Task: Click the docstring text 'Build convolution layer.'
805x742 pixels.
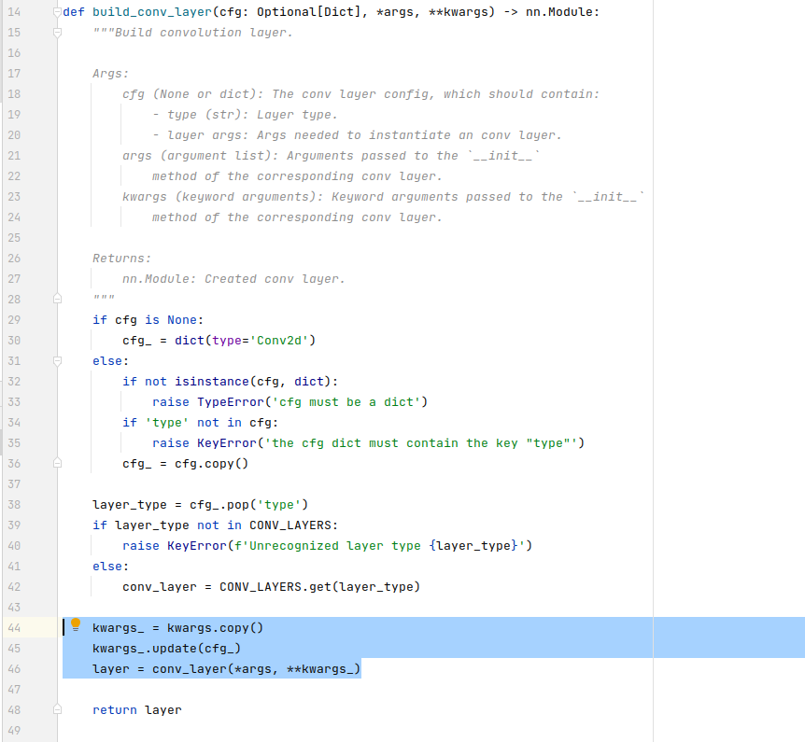Action: click(204, 33)
